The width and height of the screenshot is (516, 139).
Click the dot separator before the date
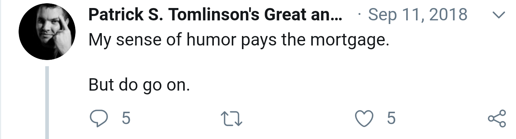(x=360, y=15)
